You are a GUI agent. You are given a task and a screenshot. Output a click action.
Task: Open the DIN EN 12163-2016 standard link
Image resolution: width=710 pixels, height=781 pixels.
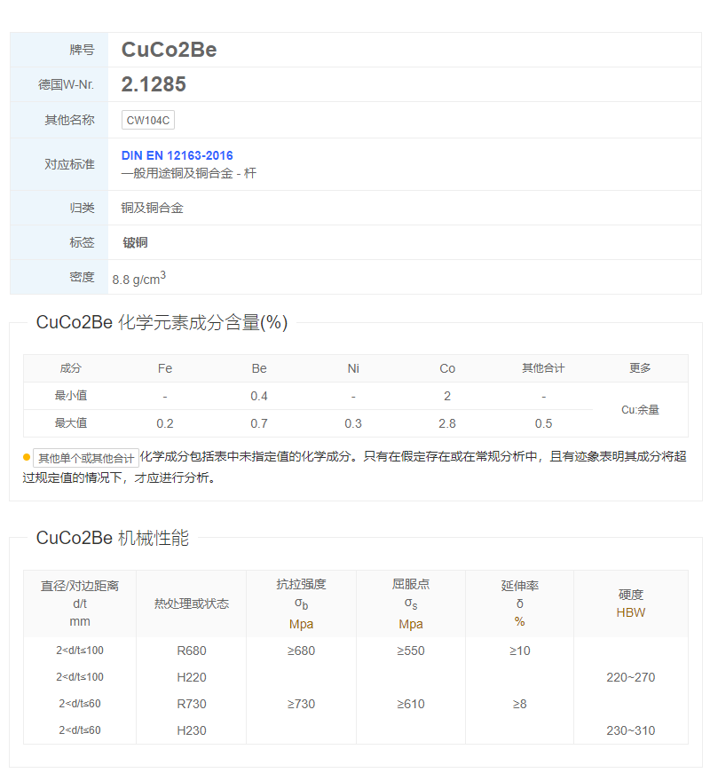[x=177, y=155]
